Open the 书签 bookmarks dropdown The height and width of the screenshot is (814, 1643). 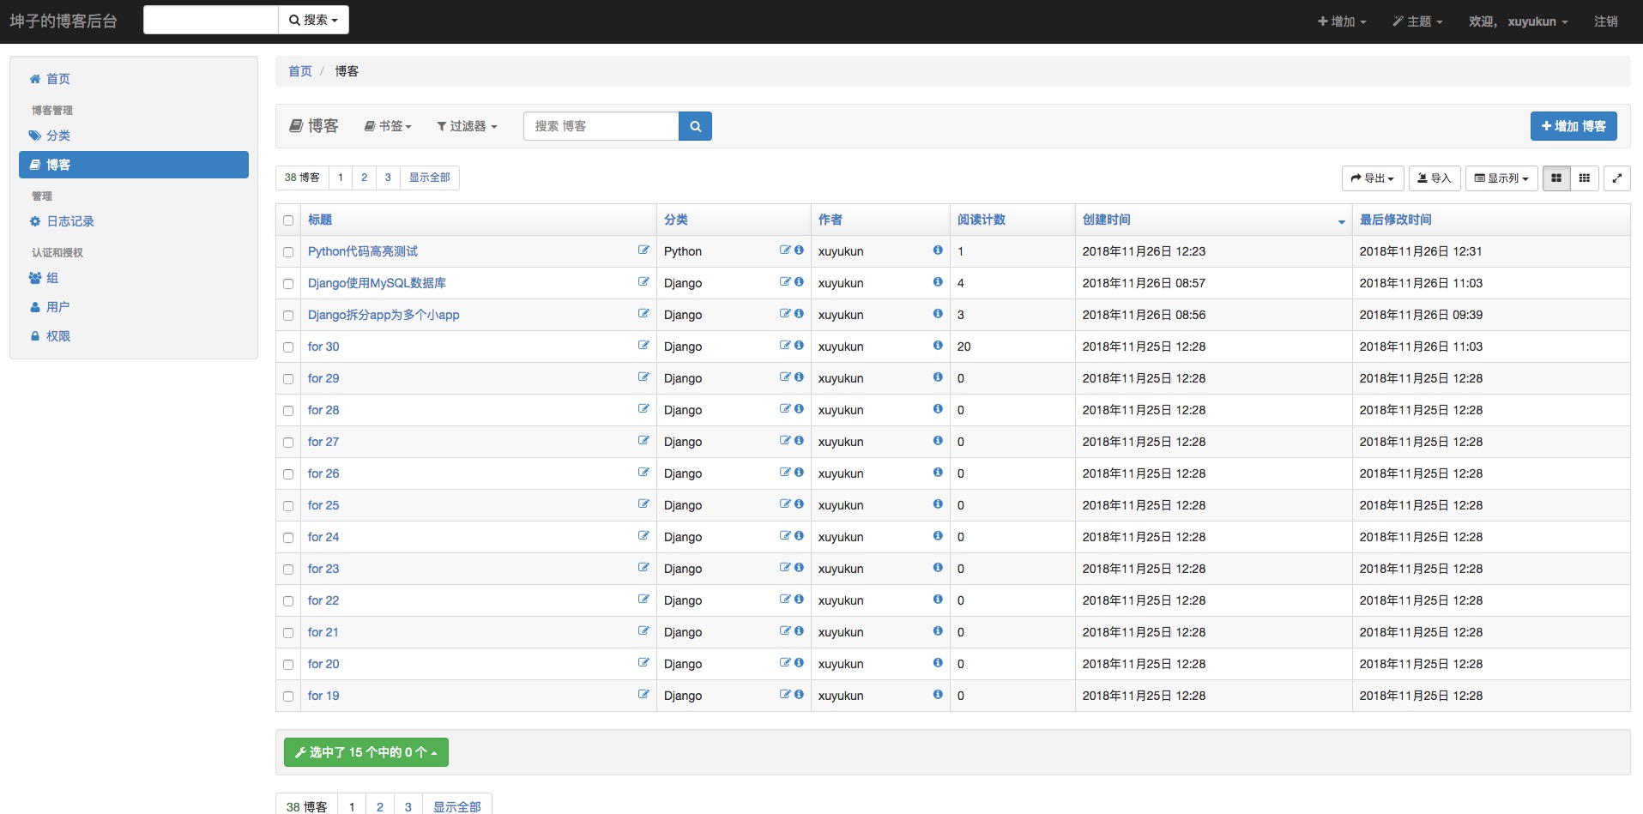(x=388, y=126)
